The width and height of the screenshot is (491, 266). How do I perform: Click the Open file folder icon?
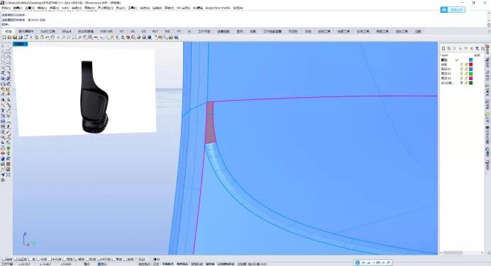click(x=9, y=37)
